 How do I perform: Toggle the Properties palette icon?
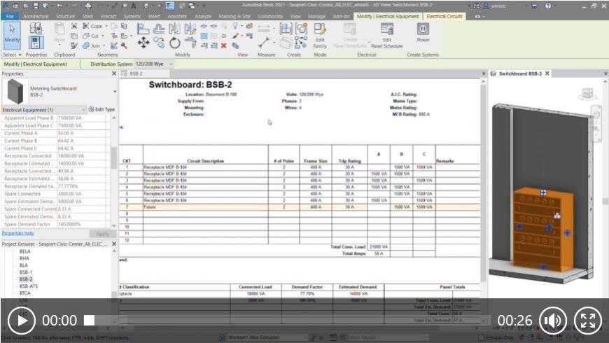36,42
